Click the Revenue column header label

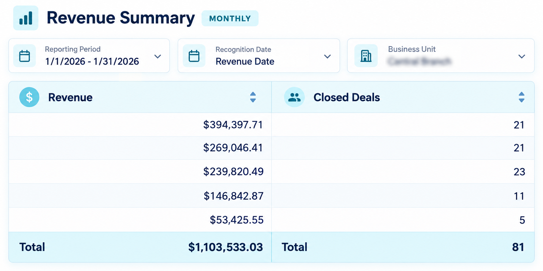[x=70, y=97]
